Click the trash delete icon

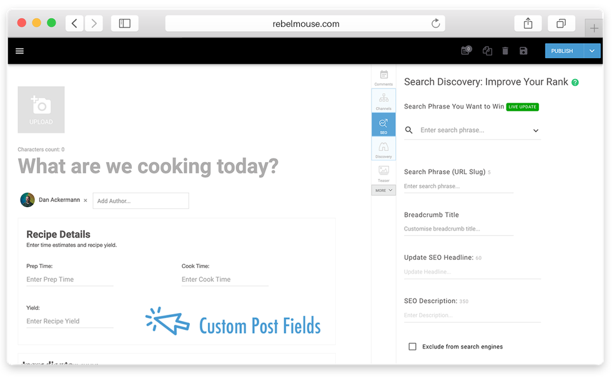coord(505,51)
